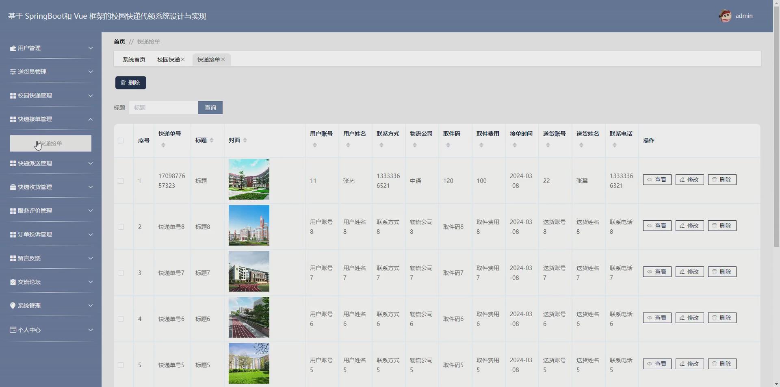Click the admin username label
Image resolution: width=780 pixels, height=387 pixels.
pyautogui.click(x=744, y=16)
